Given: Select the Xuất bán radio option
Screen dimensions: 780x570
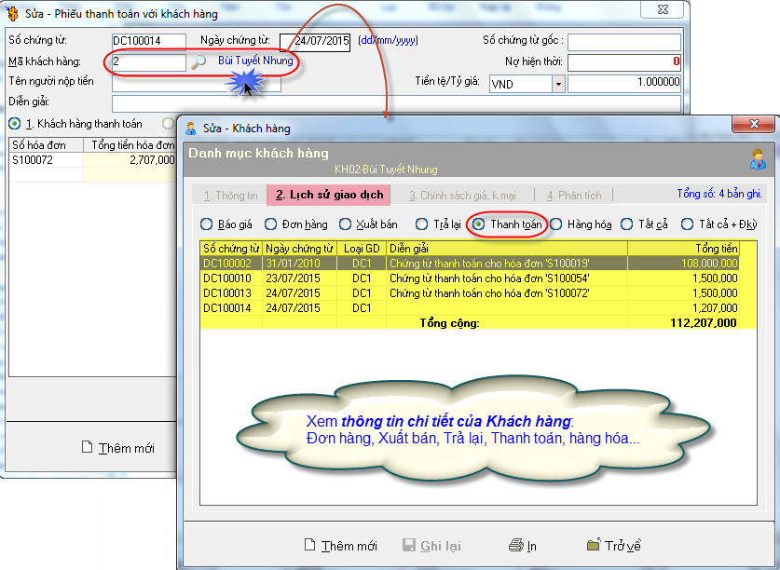Looking at the screenshot, I should [345, 224].
